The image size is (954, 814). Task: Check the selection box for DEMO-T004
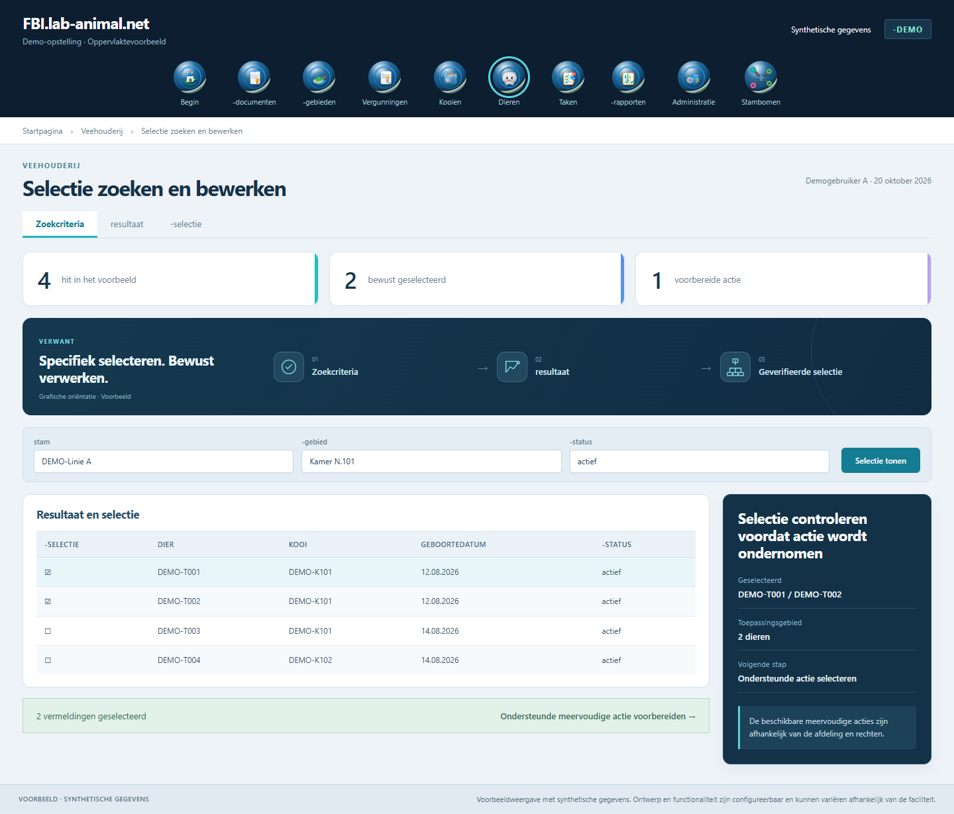[48, 660]
